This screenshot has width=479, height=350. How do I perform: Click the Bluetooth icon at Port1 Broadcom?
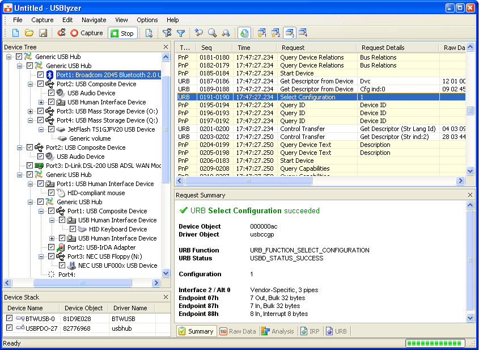click(50, 75)
